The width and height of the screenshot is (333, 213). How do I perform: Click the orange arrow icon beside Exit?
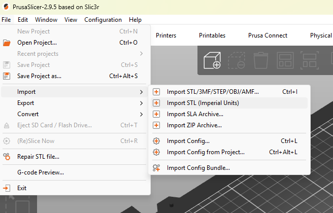[x=7, y=188]
